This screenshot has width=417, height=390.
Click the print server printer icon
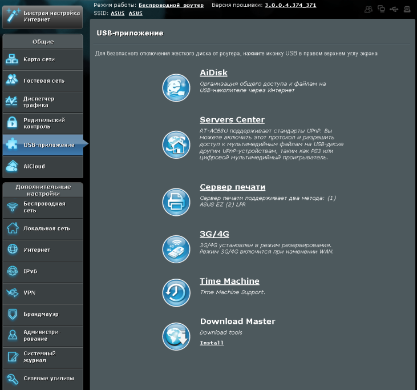coord(176,202)
